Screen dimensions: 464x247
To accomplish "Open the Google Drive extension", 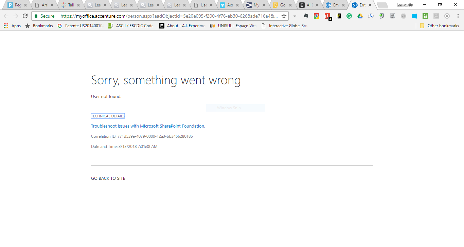I will click(x=360, y=16).
